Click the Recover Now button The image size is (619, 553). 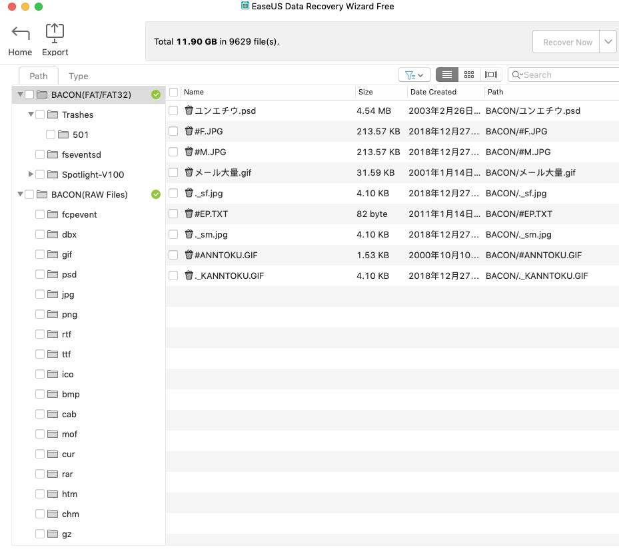(x=566, y=42)
